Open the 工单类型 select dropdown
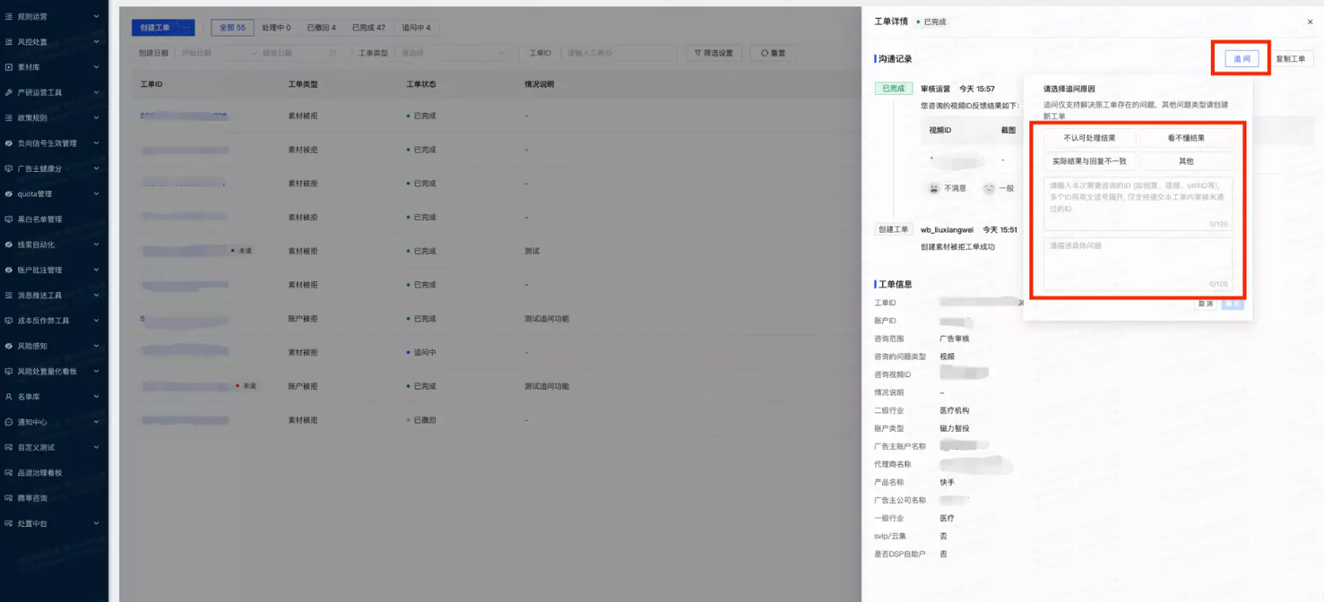This screenshot has height=602, width=1324. coord(453,54)
